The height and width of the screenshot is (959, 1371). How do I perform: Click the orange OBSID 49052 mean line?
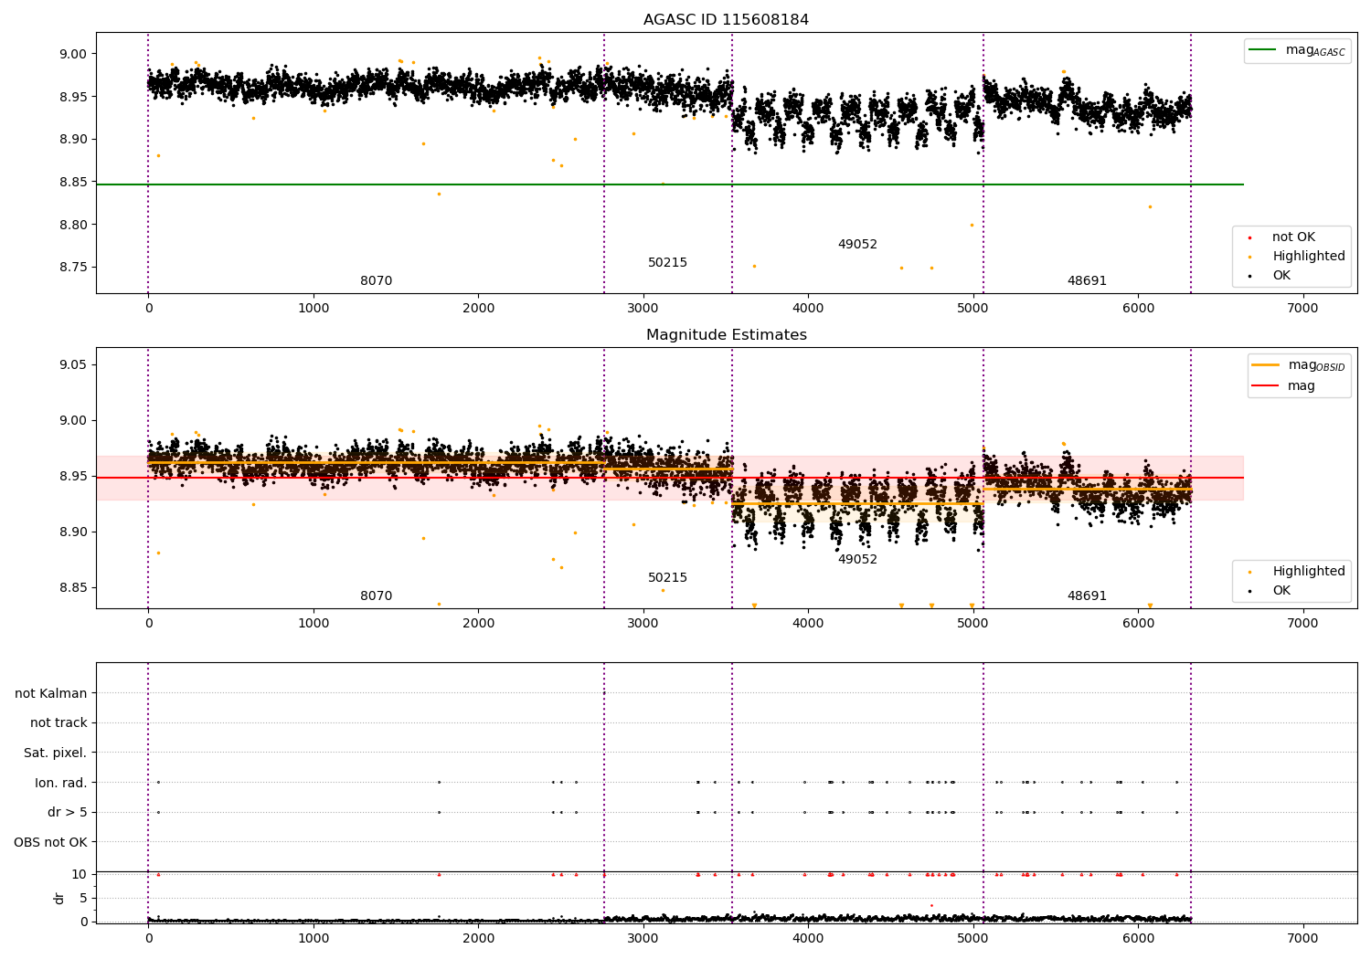click(x=857, y=503)
